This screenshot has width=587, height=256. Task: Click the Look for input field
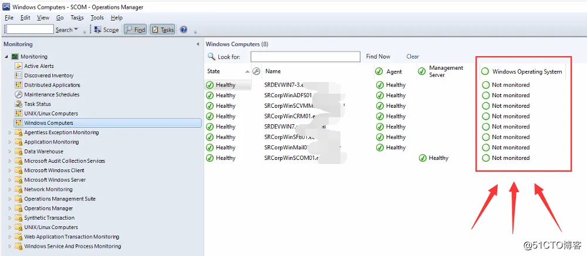click(305, 57)
